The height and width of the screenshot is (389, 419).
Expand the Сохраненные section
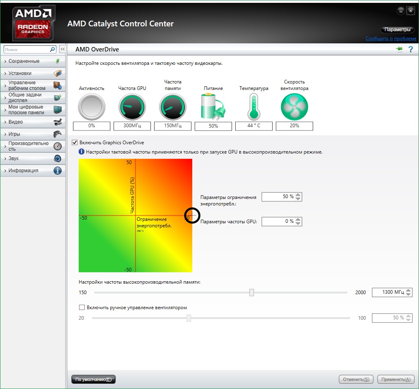coord(5,61)
